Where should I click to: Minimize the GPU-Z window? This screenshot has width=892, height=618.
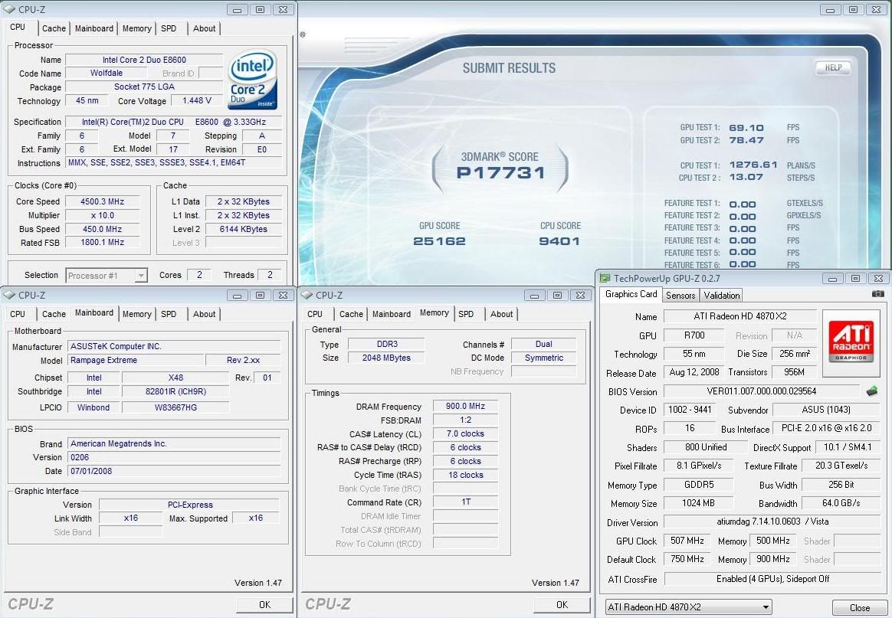832,279
